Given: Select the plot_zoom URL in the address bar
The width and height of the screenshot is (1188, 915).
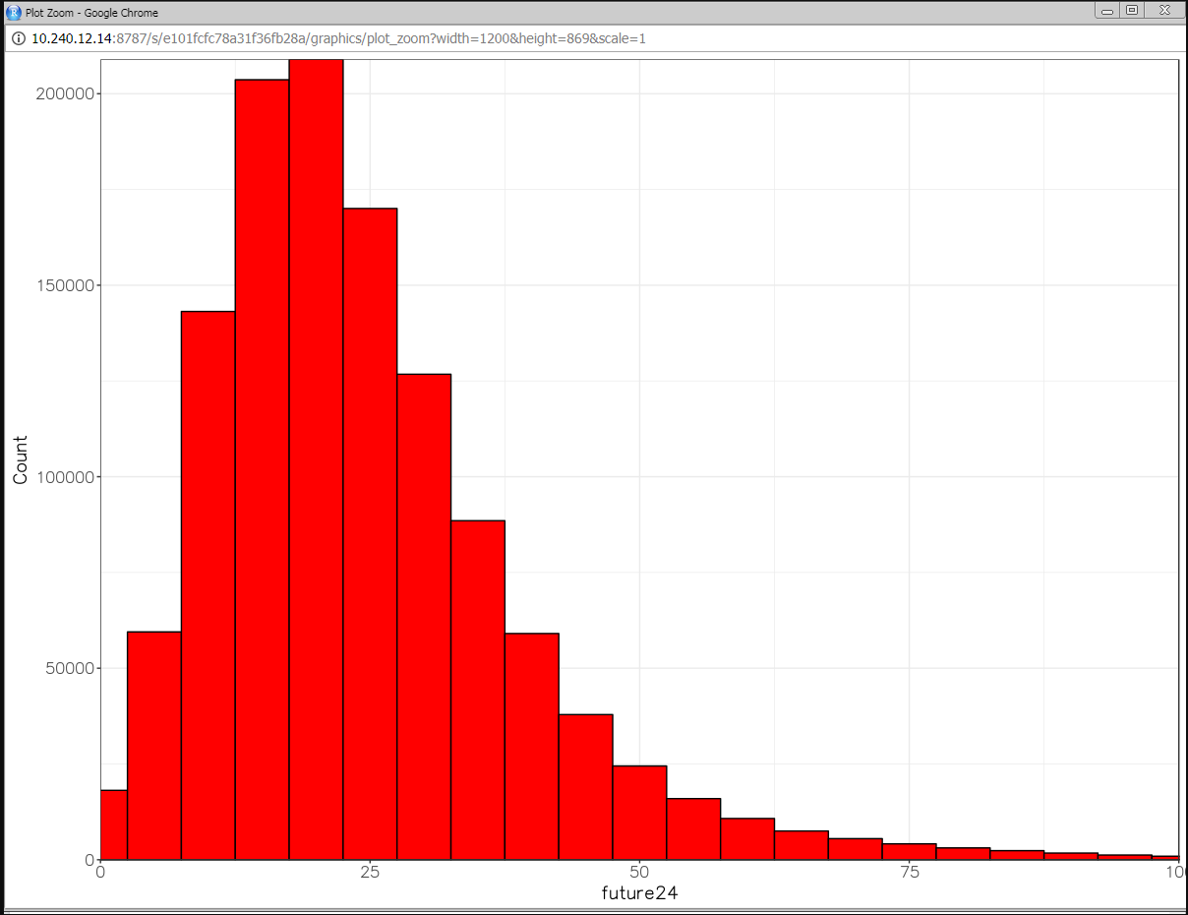Looking at the screenshot, I should (x=338, y=38).
